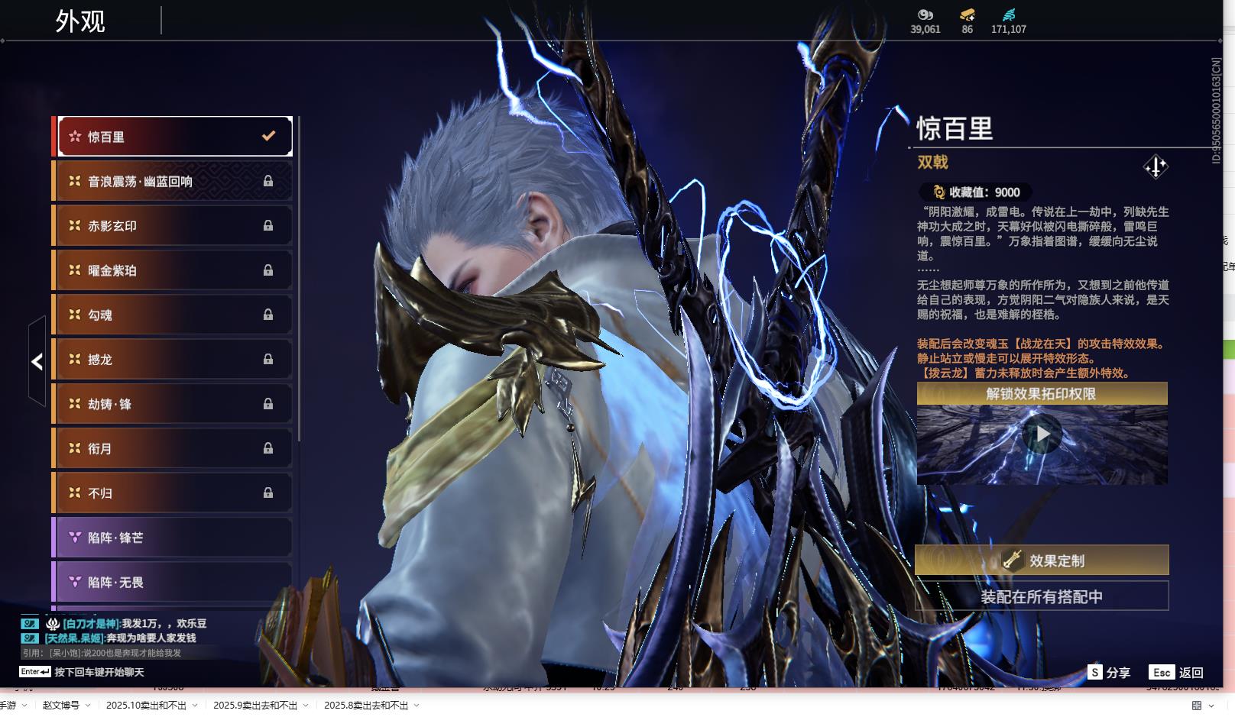Play the skin effect preview video

(x=1042, y=434)
